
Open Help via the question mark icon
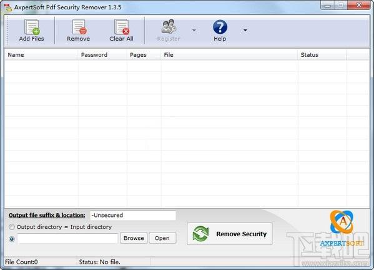coord(220,27)
